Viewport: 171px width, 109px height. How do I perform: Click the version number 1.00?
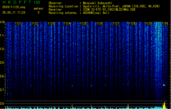point(37,2)
